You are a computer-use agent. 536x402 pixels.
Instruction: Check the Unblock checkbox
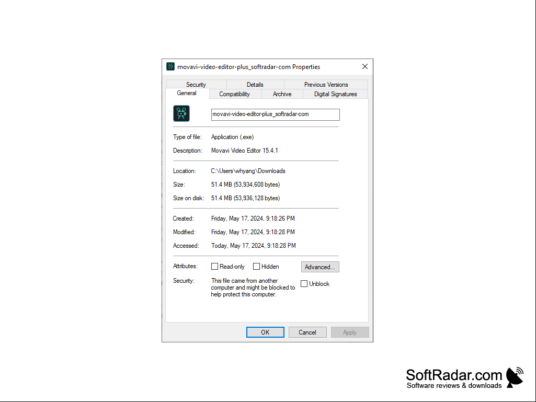[x=304, y=284]
